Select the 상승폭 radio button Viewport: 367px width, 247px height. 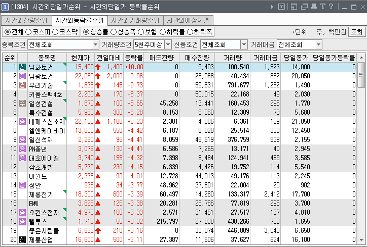point(114,32)
